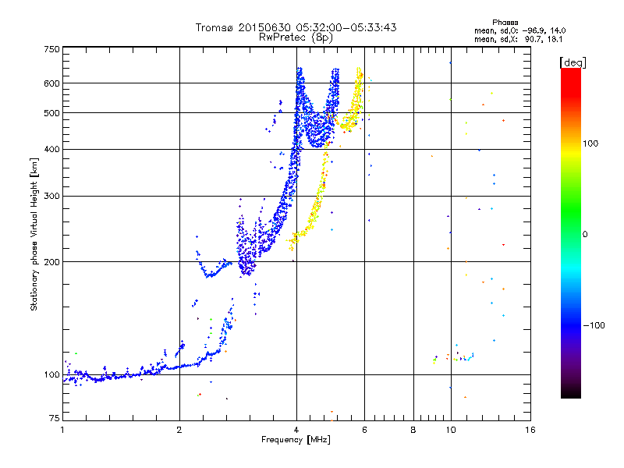Click the colorbar tick label "0"
Screen dimensions: 624x468
pos(585,235)
